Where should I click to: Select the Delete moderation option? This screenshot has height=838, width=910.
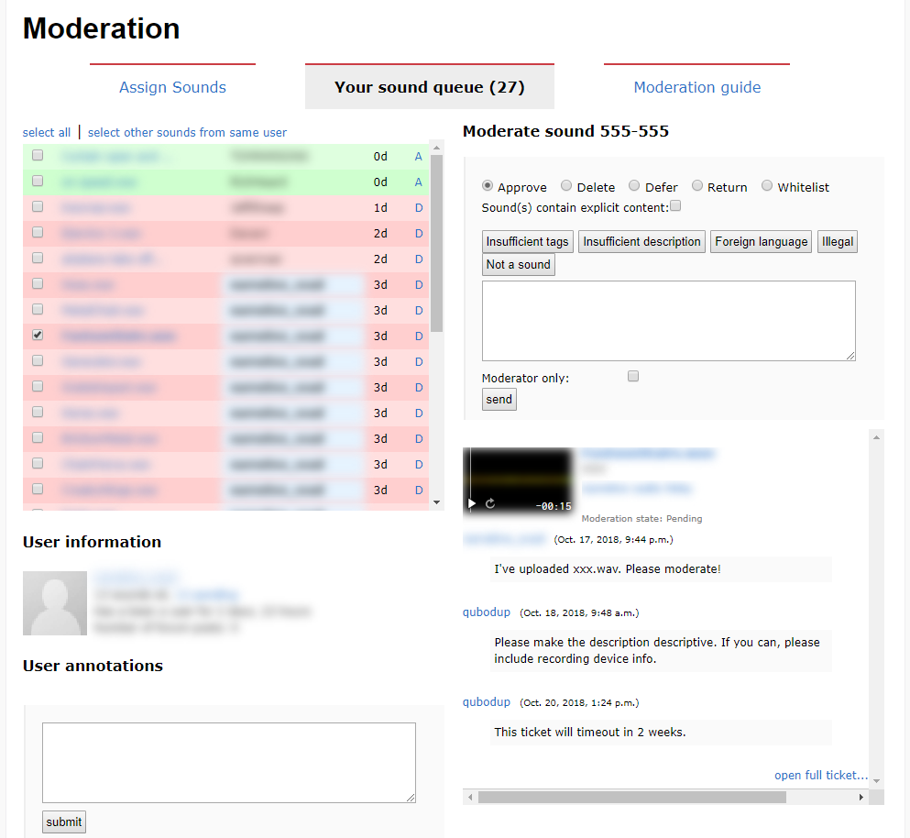point(565,185)
